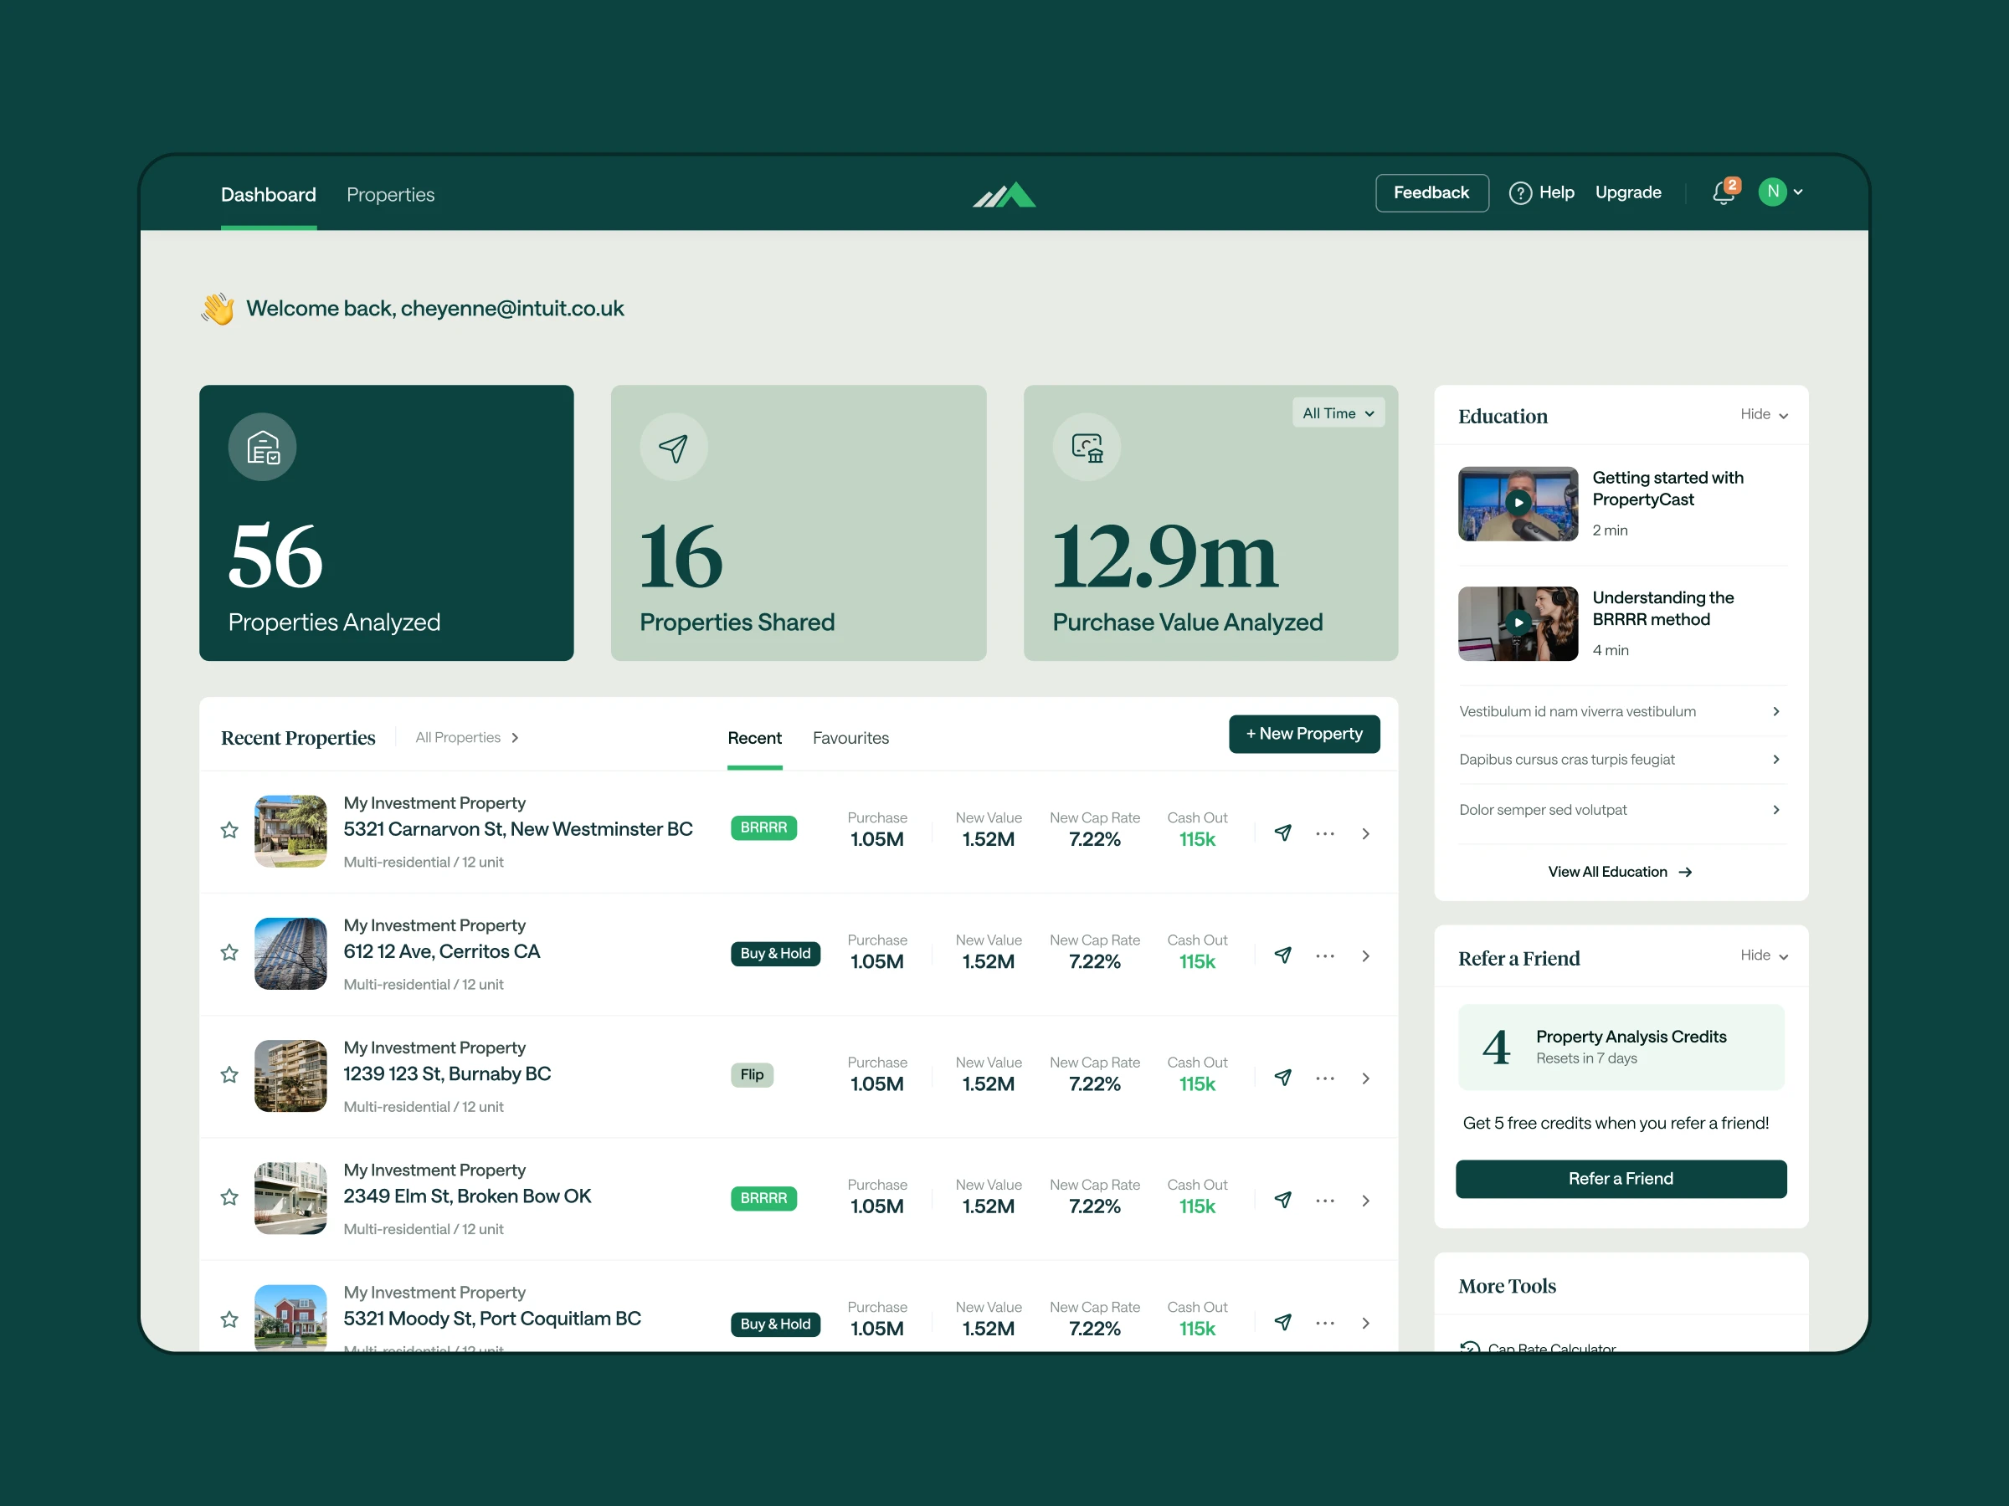The height and width of the screenshot is (1506, 2009).
Task: Toggle favourite star for 2349 Elm St
Action: click(230, 1197)
